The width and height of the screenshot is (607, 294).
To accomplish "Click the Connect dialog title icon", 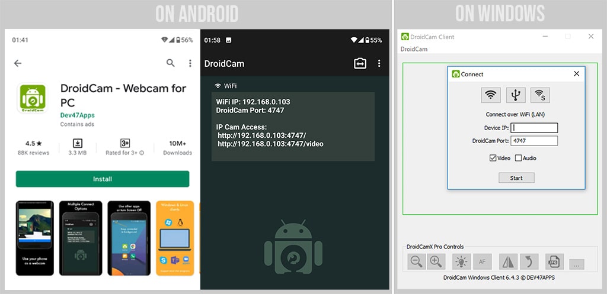I will (x=456, y=74).
